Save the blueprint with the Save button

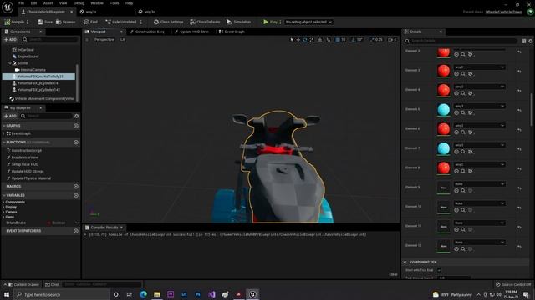45,22
